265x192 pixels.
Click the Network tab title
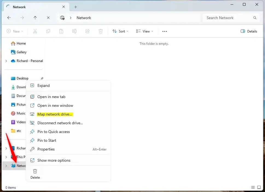[x=19, y=7]
